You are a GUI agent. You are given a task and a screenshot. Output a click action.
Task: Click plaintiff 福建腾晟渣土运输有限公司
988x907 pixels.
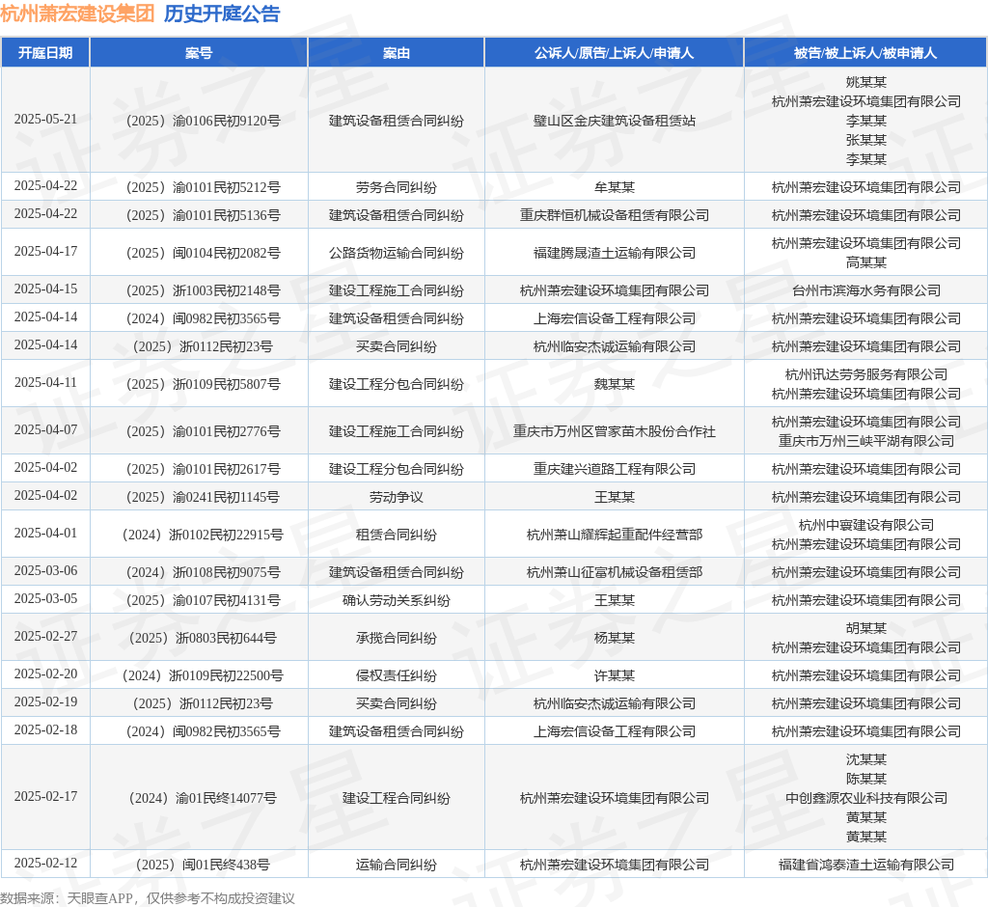coord(614,253)
